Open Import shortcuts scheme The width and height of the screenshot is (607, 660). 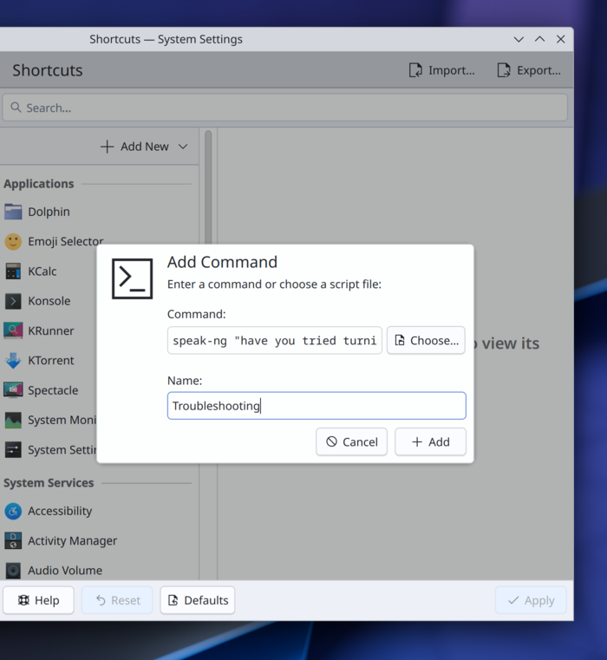pyautogui.click(x=442, y=70)
